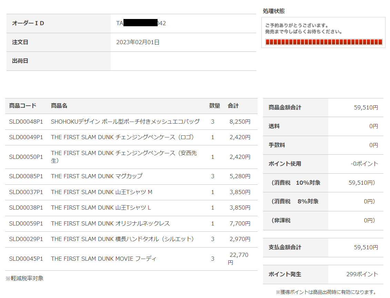Screen dimensions: 390x298
Task: Select the 59,510円 value beside 商品金額合計
Action: [366, 107]
